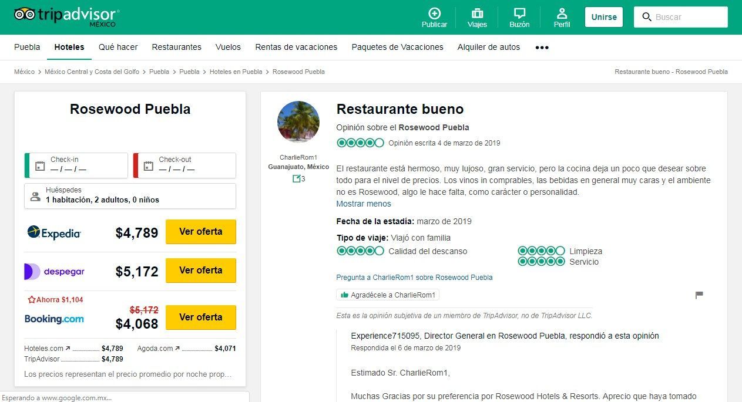This screenshot has height=402, width=742.
Task: Report the review with the flag icon
Action: 699,295
